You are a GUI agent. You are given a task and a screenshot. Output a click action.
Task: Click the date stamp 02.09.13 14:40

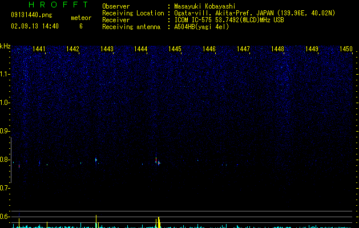click(x=35, y=26)
